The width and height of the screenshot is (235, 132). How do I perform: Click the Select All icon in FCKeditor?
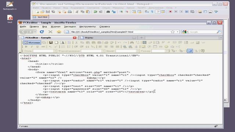point(144,43)
